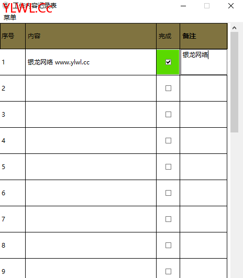Select the 备注 cell in row 3
Image resolution: width=243 pixels, height=278 pixels.
(x=203, y=114)
